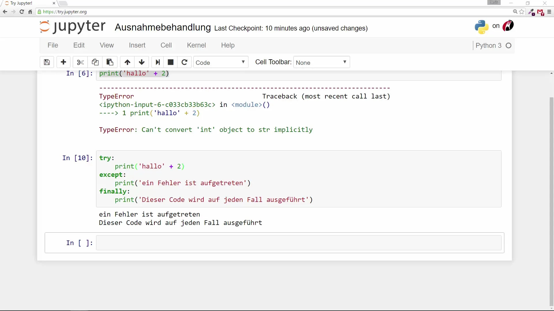Open the Chrome hamburger menu
This screenshot has width=554, height=311.
(549, 12)
